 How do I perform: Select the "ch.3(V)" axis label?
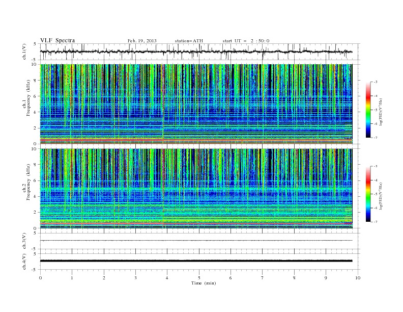click(24, 241)
